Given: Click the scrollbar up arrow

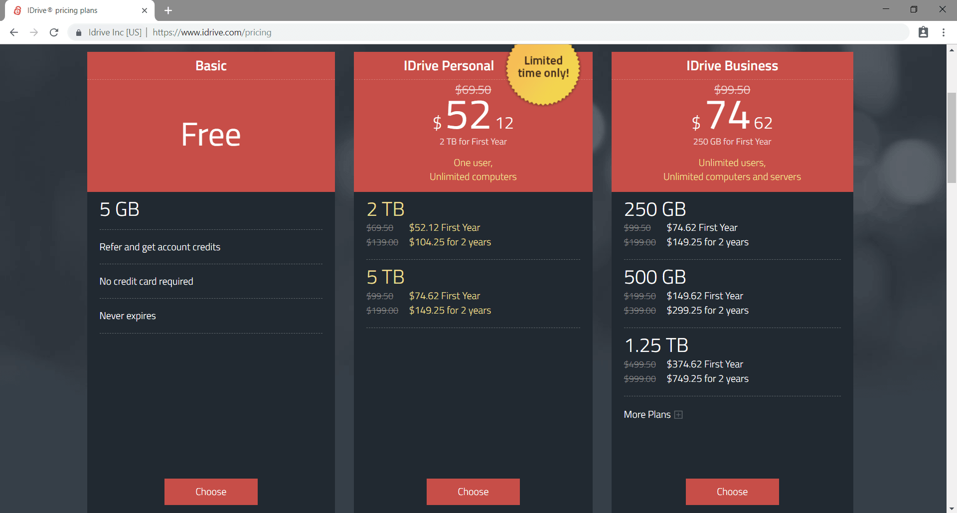Looking at the screenshot, I should pos(952,50).
